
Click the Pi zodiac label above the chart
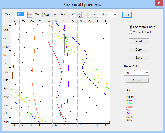click(x=106, y=21)
